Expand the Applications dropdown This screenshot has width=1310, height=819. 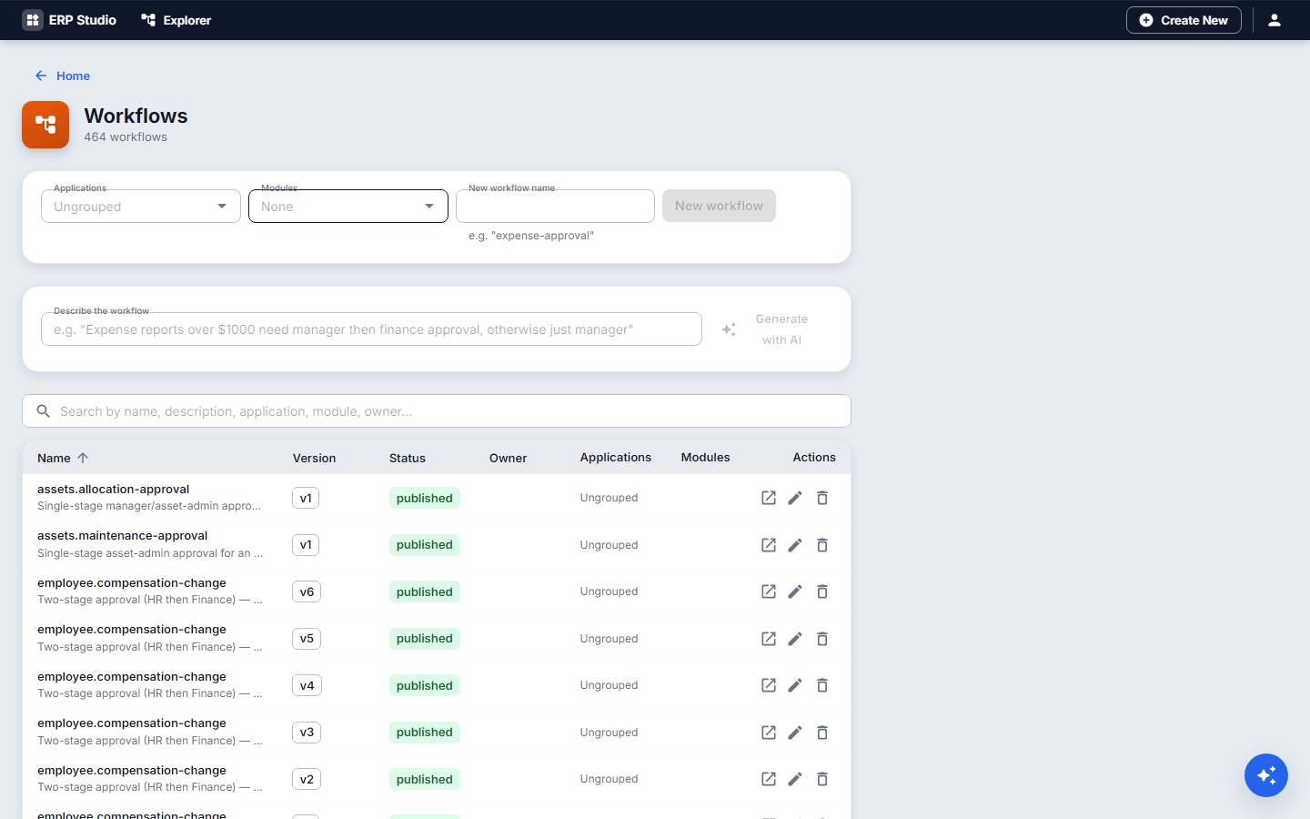tap(141, 207)
